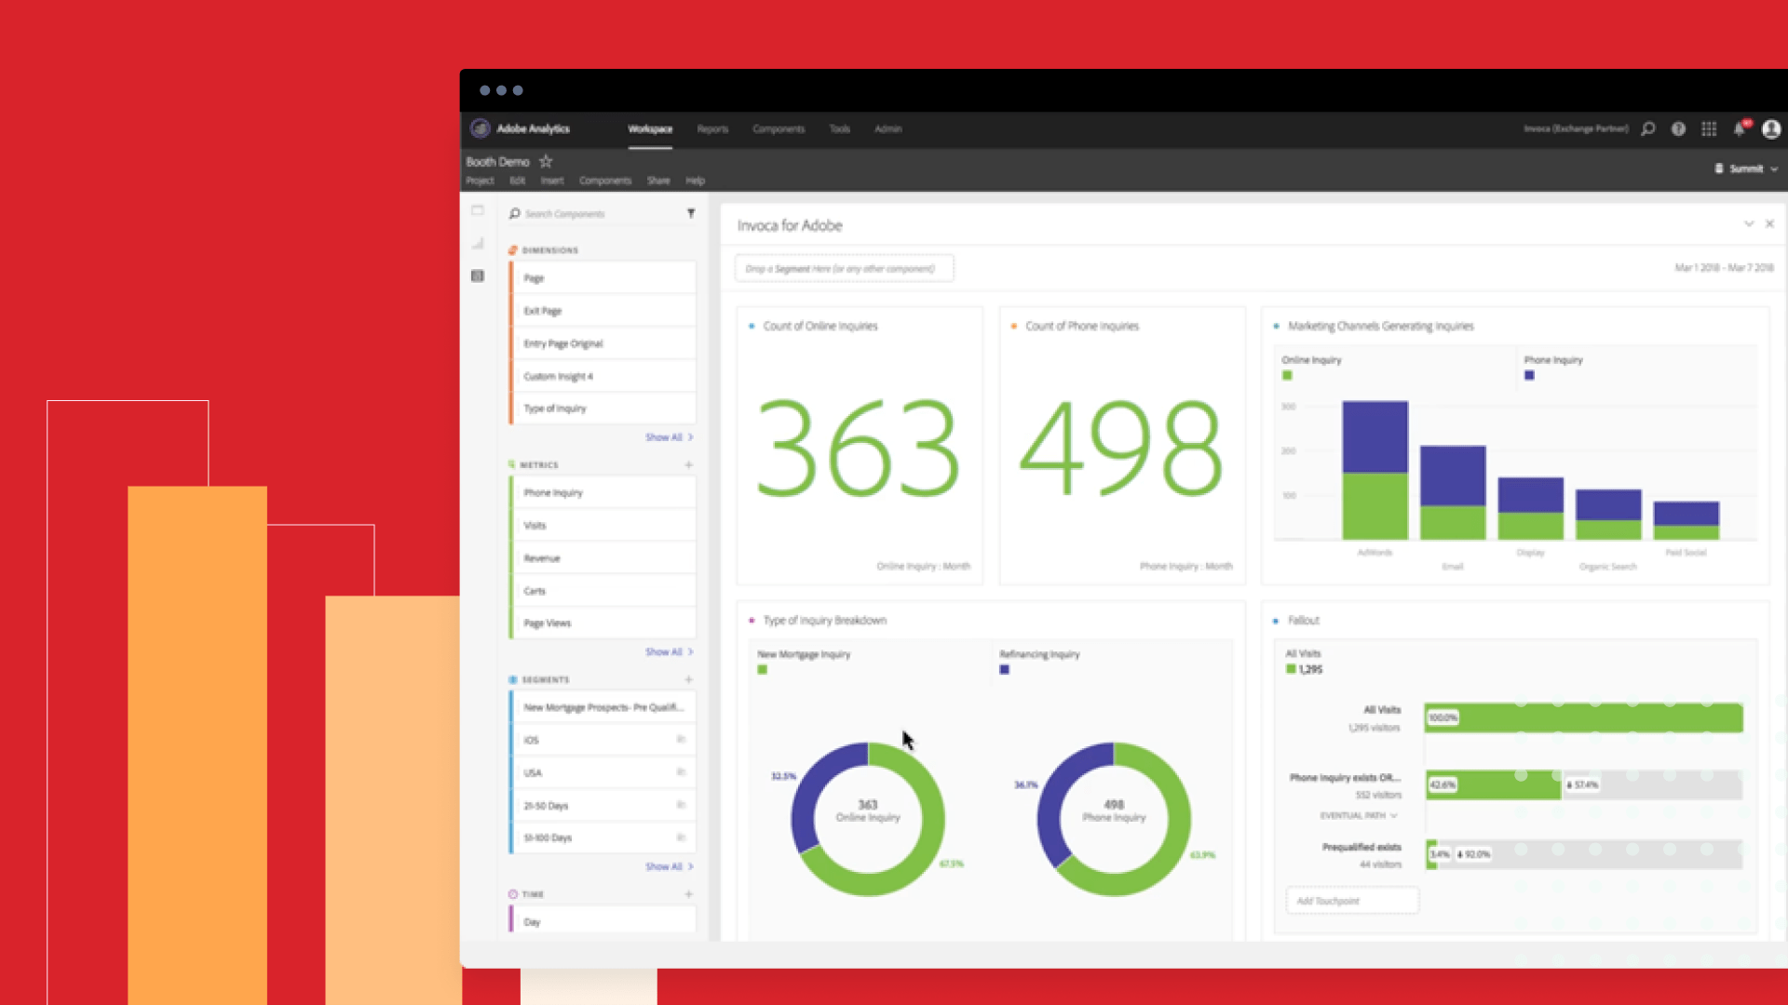Click the user profile avatar icon
Viewport: 1788px width, 1005px height.
point(1771,129)
